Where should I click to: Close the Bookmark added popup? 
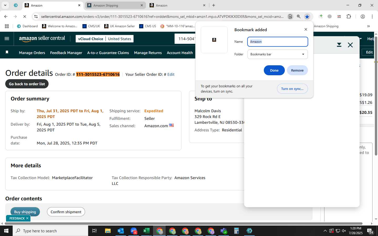[x=306, y=29]
